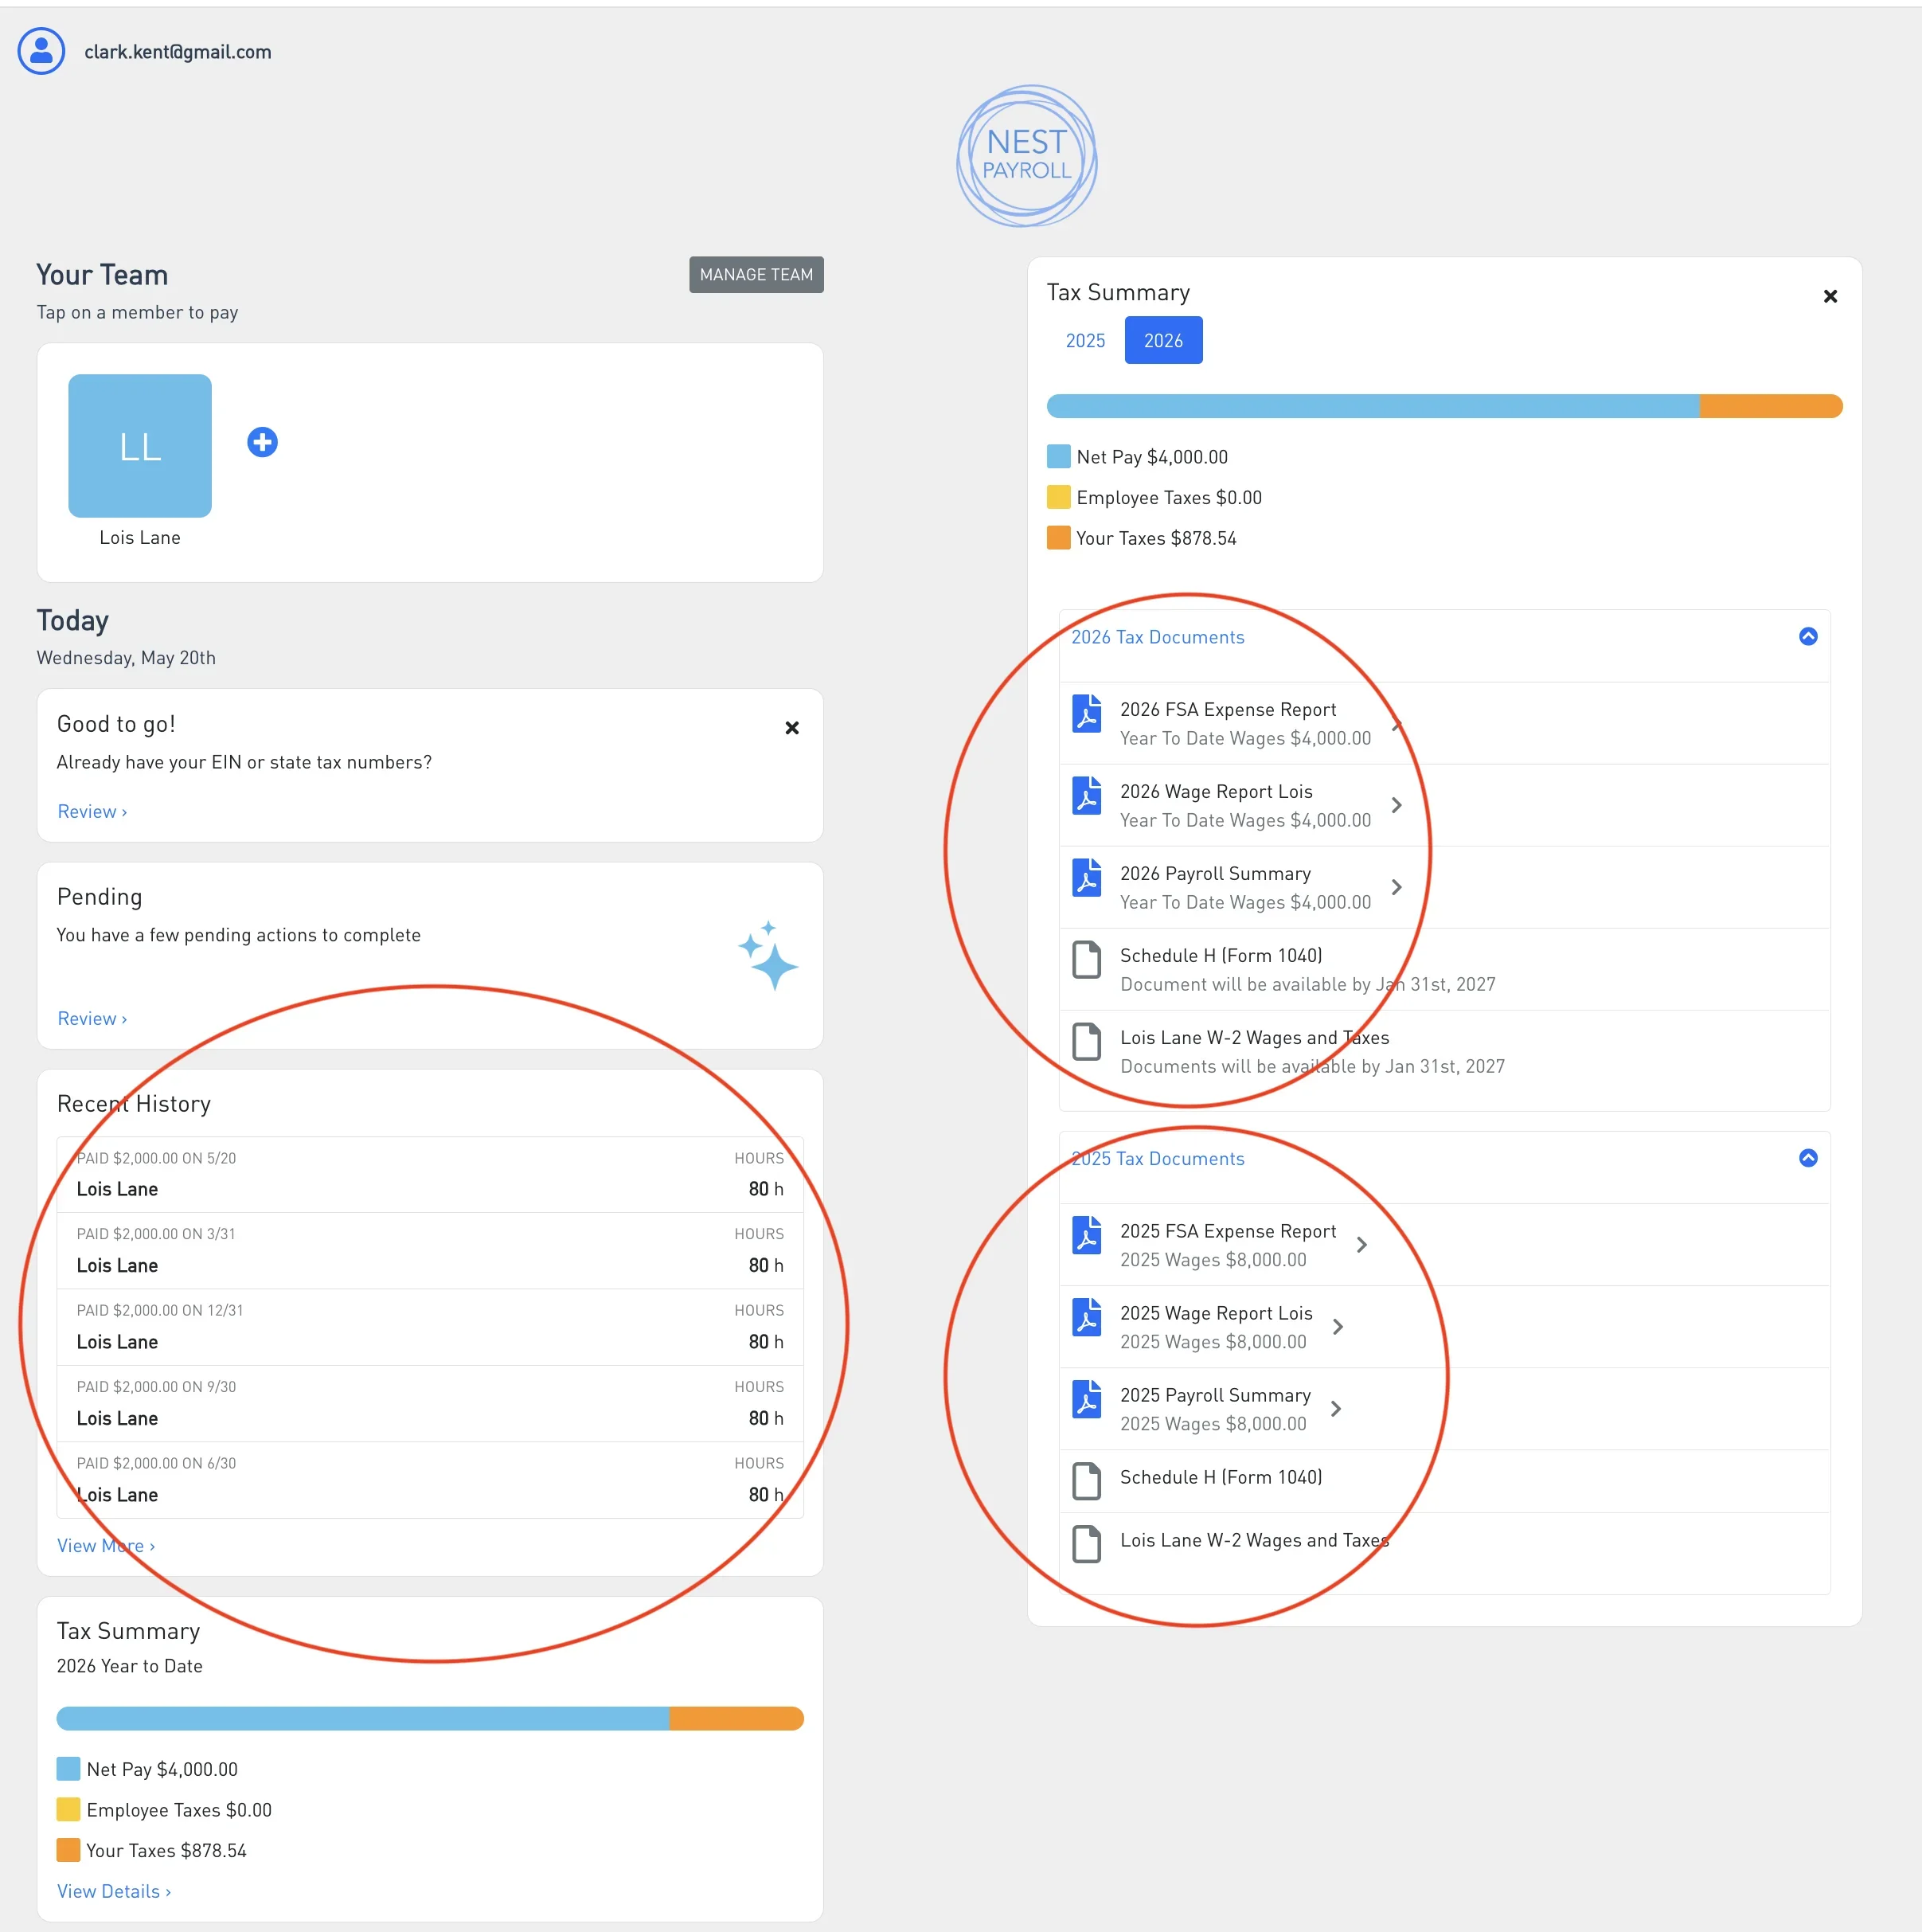Expand 2025 Payroll Summary chevron
Viewport: 1922px width, 1932px height.
click(x=1336, y=1409)
